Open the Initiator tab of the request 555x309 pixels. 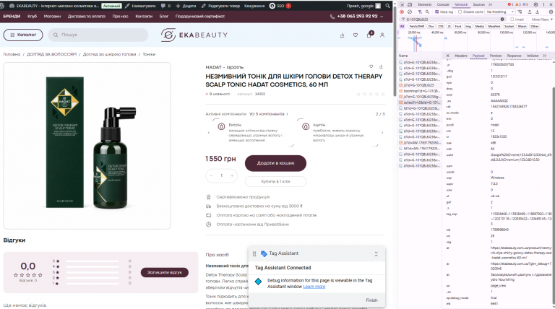point(533,56)
